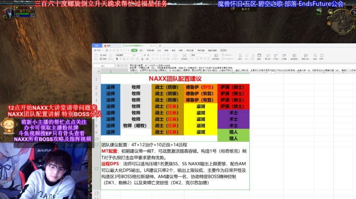Click the plus new tab button

point(160,46)
